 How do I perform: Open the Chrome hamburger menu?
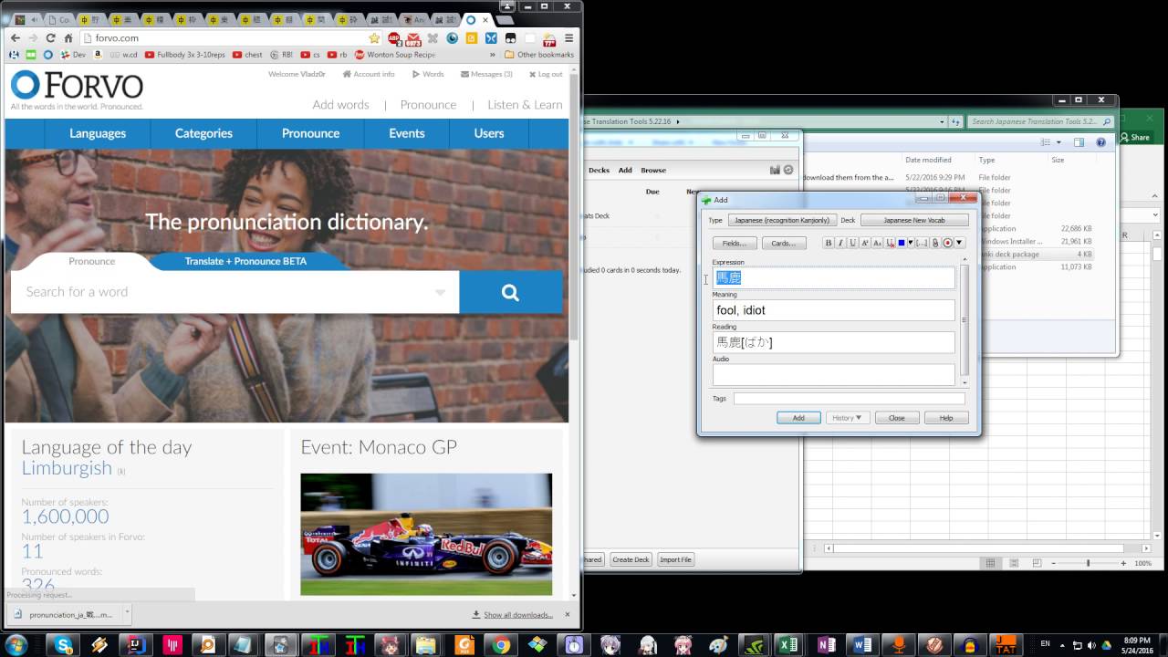pyautogui.click(x=569, y=38)
